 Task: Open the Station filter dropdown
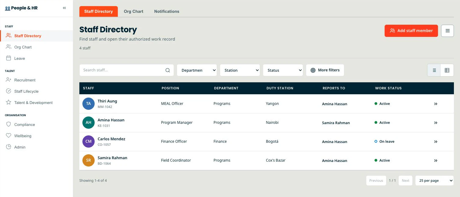coord(240,70)
